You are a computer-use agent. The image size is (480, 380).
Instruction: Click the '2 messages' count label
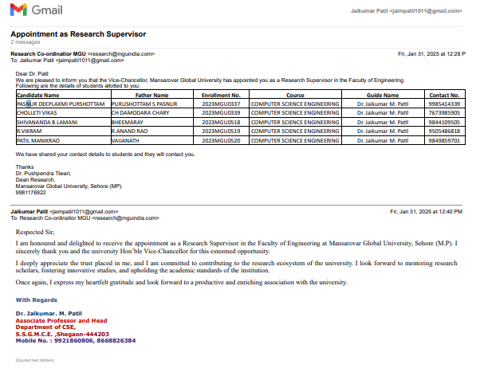[24, 42]
